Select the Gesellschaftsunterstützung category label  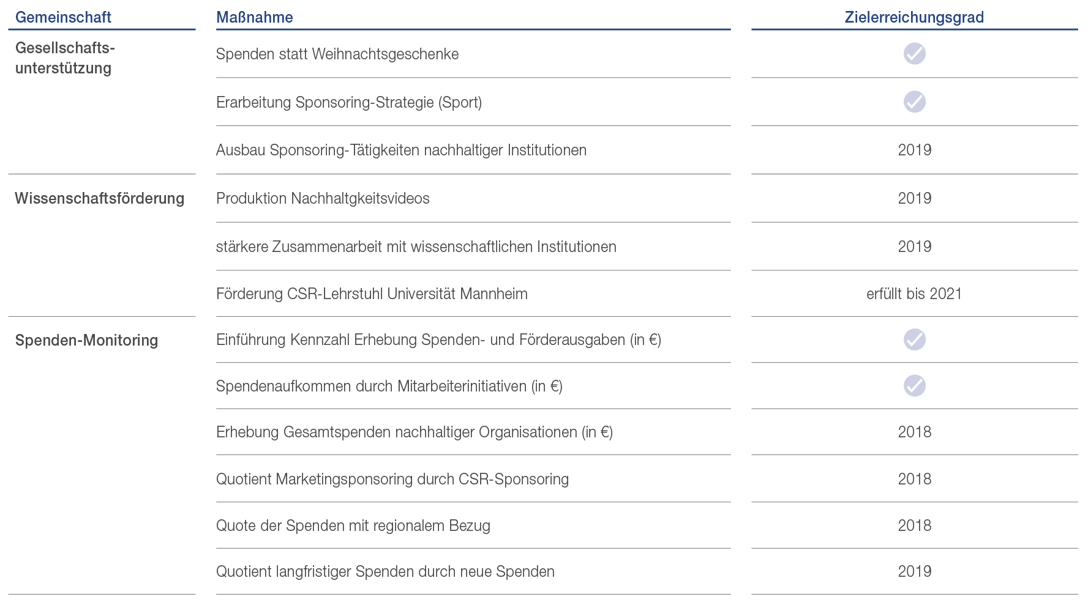coord(65,58)
